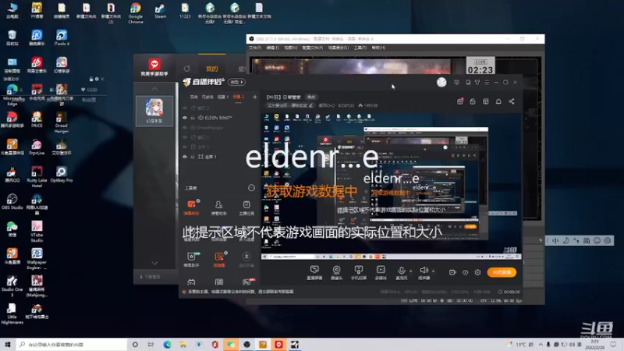Expand microphone options arrow
The width and height of the screenshot is (624, 351).
coord(411,271)
